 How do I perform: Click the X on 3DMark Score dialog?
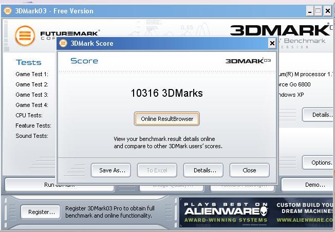272,43
